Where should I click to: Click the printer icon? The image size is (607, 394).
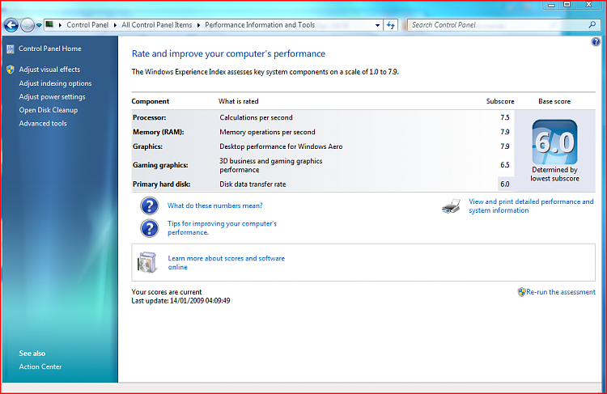(x=452, y=206)
